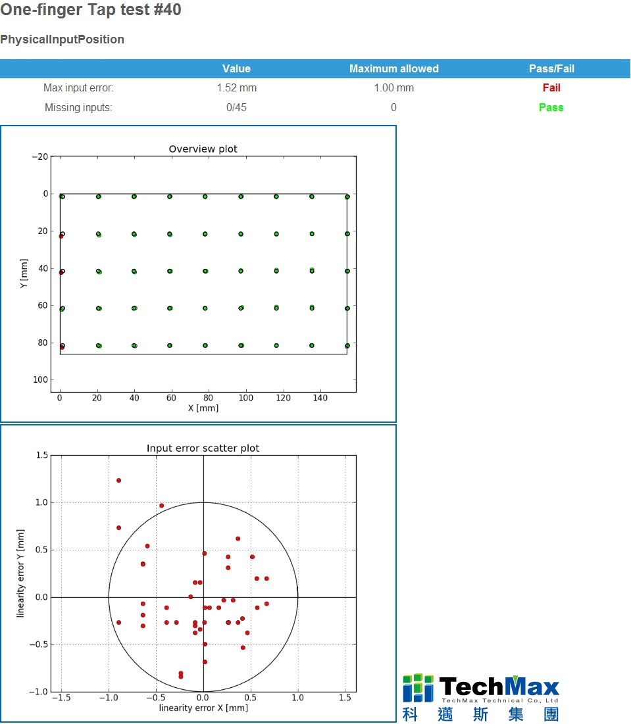Select the 1.52 mm max error value
631x724 pixels.
coord(236,87)
